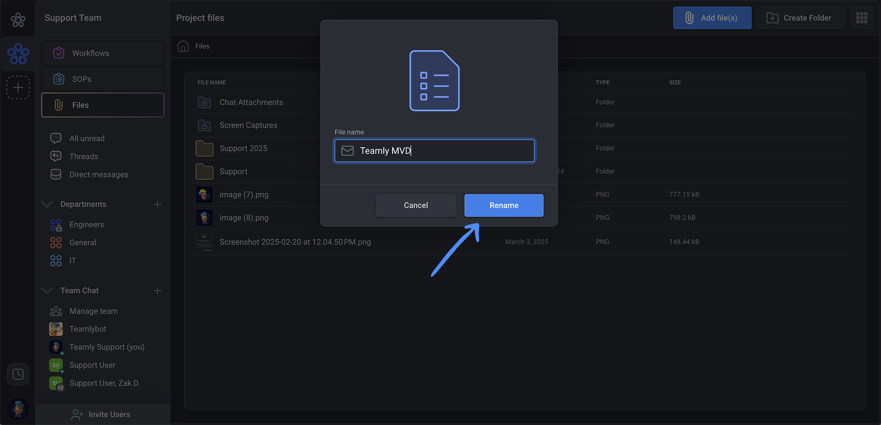Viewport: 881px width, 425px height.
Task: Go to the Files home breadcrumb icon
Action: pos(183,46)
